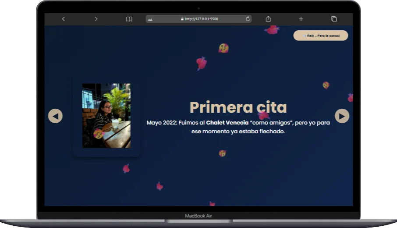Click the text ese momento ya estaba flechado.
Image resolution: width=397 pixels, height=228 pixels.
point(238,132)
